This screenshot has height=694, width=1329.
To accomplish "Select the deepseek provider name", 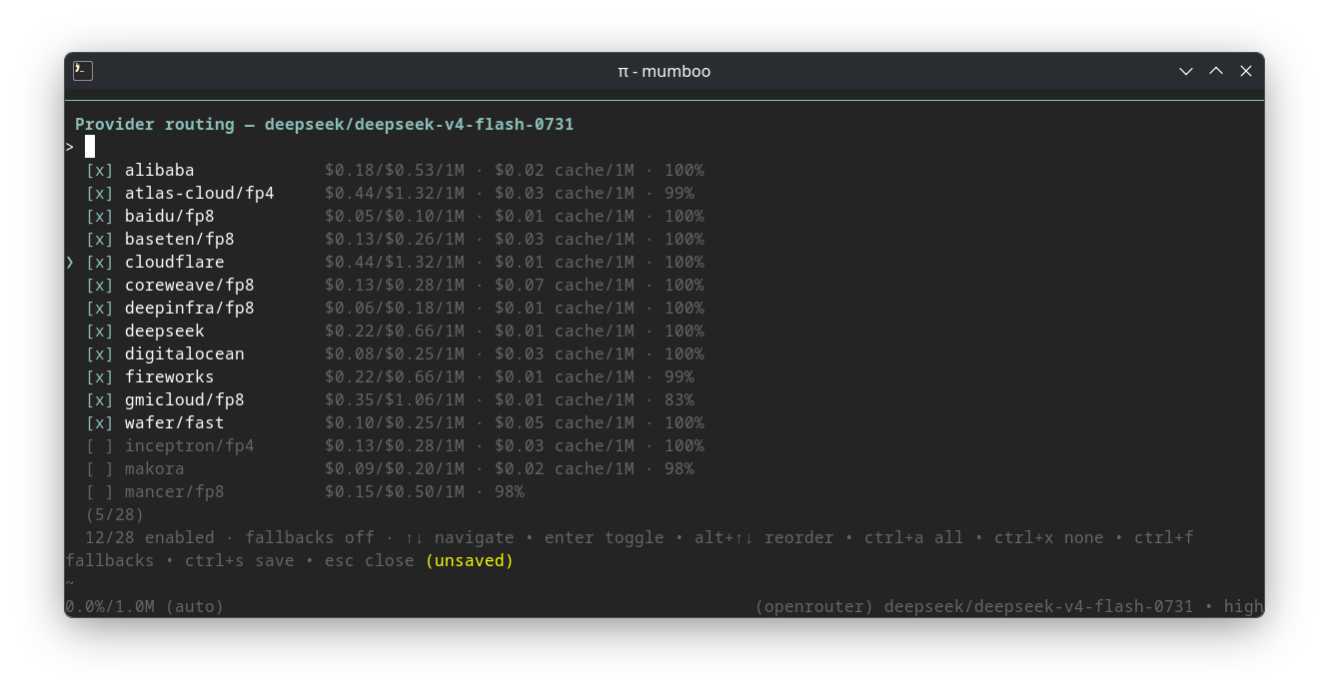I will [x=165, y=331].
